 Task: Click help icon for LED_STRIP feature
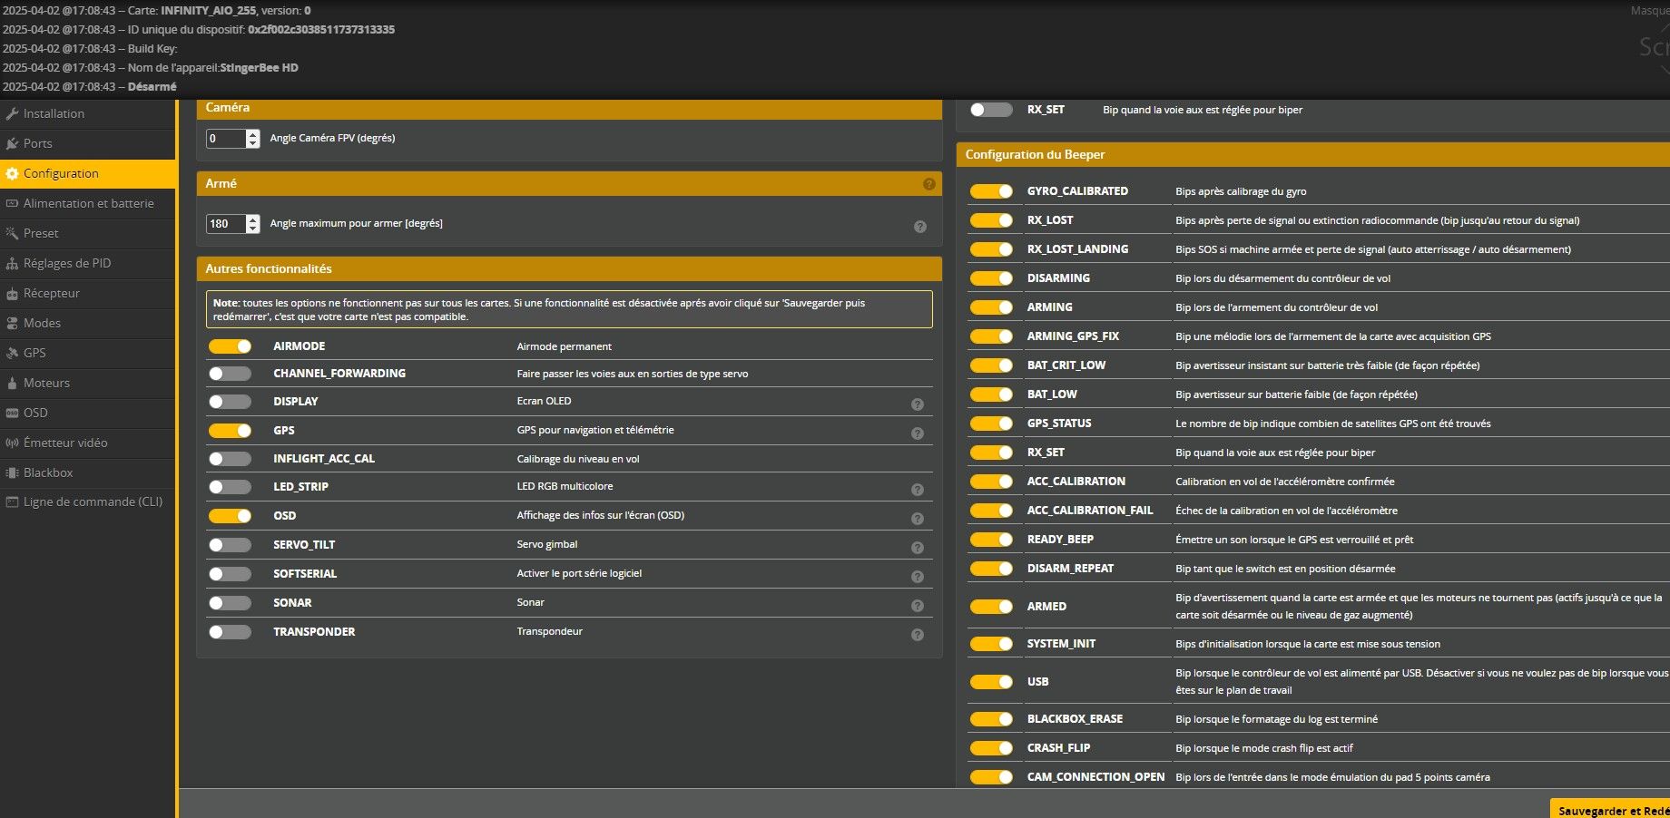point(917,490)
